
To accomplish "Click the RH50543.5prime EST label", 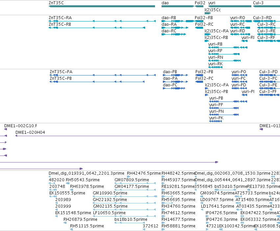I will pos(83,180).
